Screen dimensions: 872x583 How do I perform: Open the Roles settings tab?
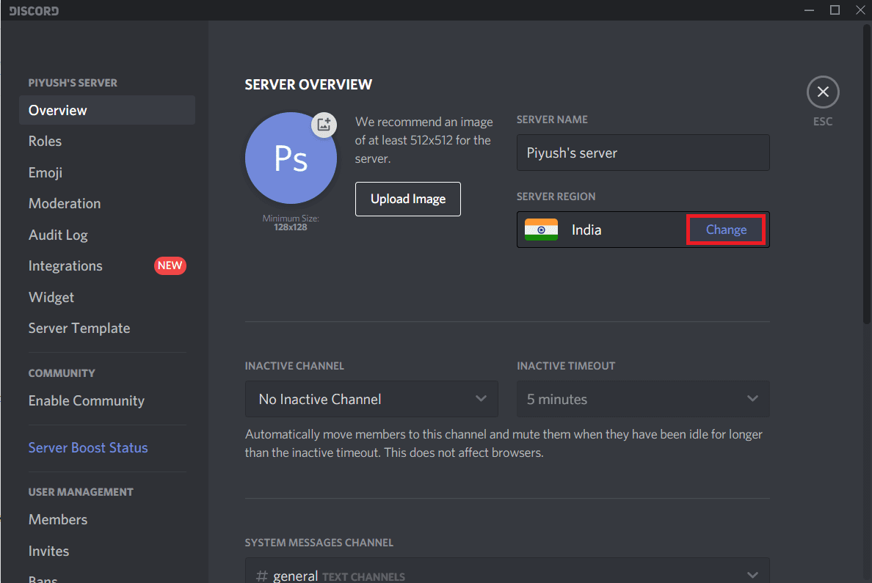[46, 142]
